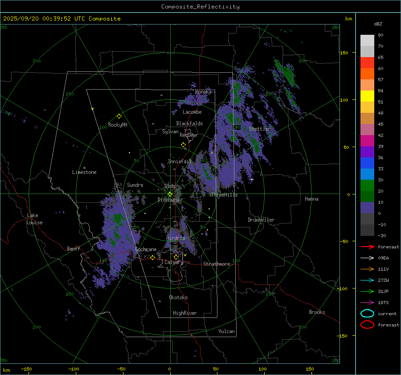Select the white 09EA arrow legend icon
Screen dimensions: 401x375
[367, 258]
